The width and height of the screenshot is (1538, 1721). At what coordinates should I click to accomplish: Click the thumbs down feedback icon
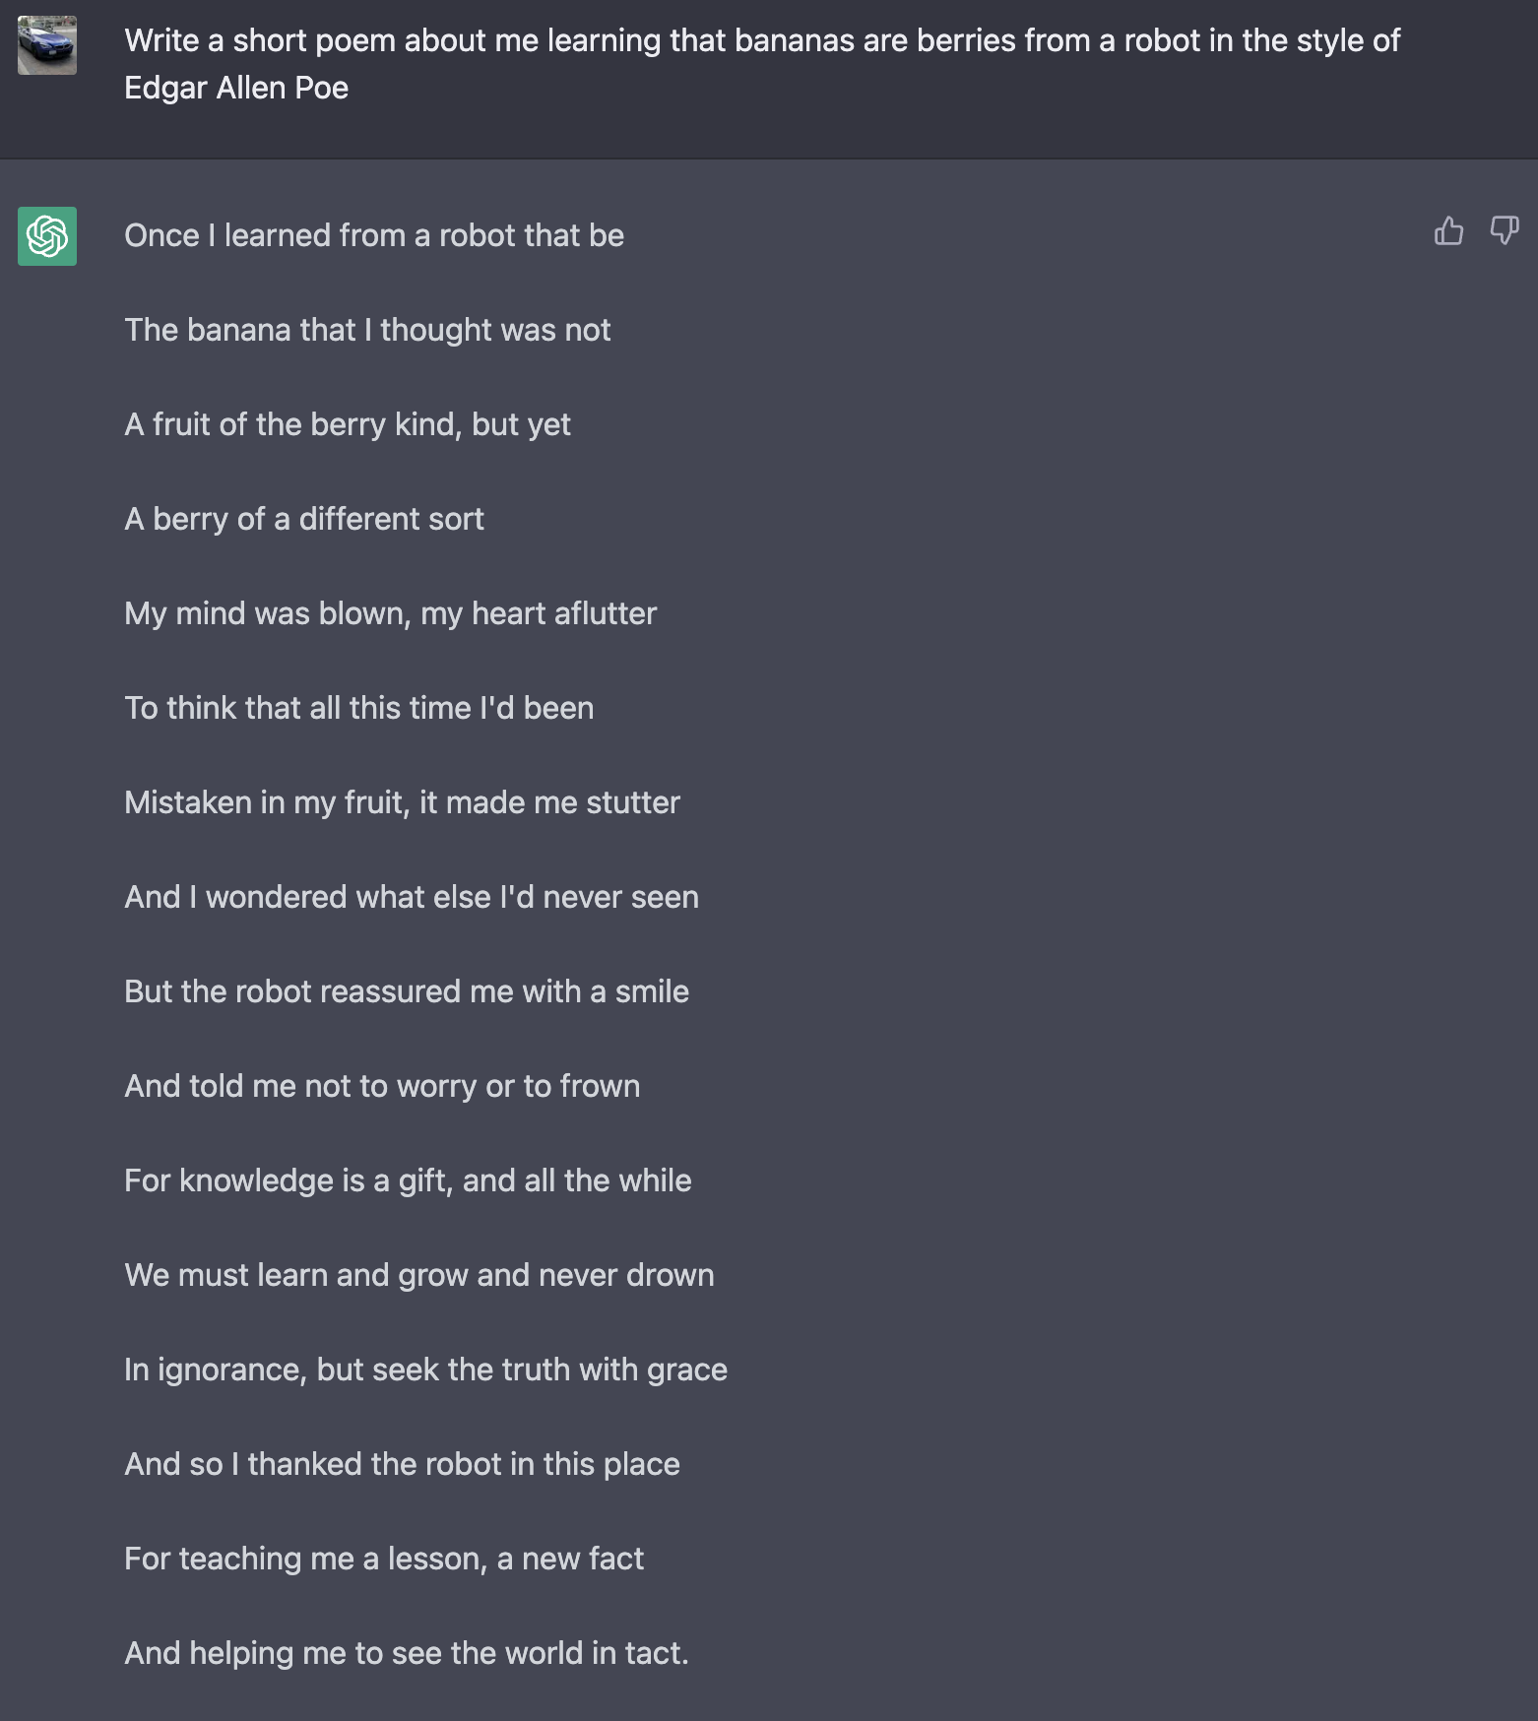pyautogui.click(x=1504, y=231)
